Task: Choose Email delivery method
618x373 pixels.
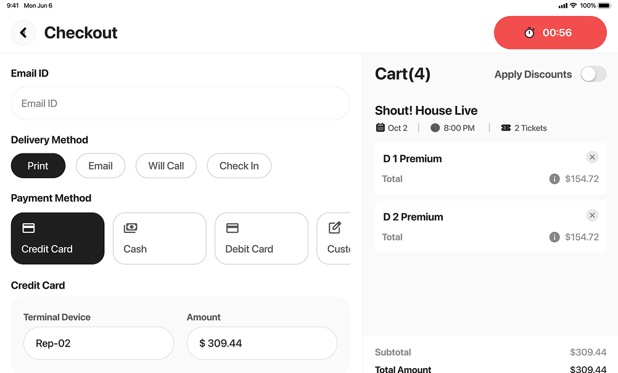Action: point(101,166)
